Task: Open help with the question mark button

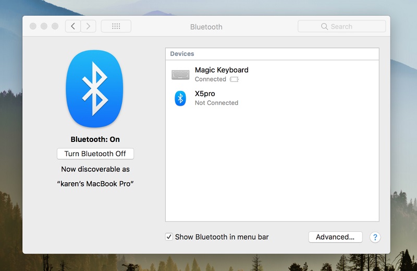Action: pyautogui.click(x=375, y=237)
